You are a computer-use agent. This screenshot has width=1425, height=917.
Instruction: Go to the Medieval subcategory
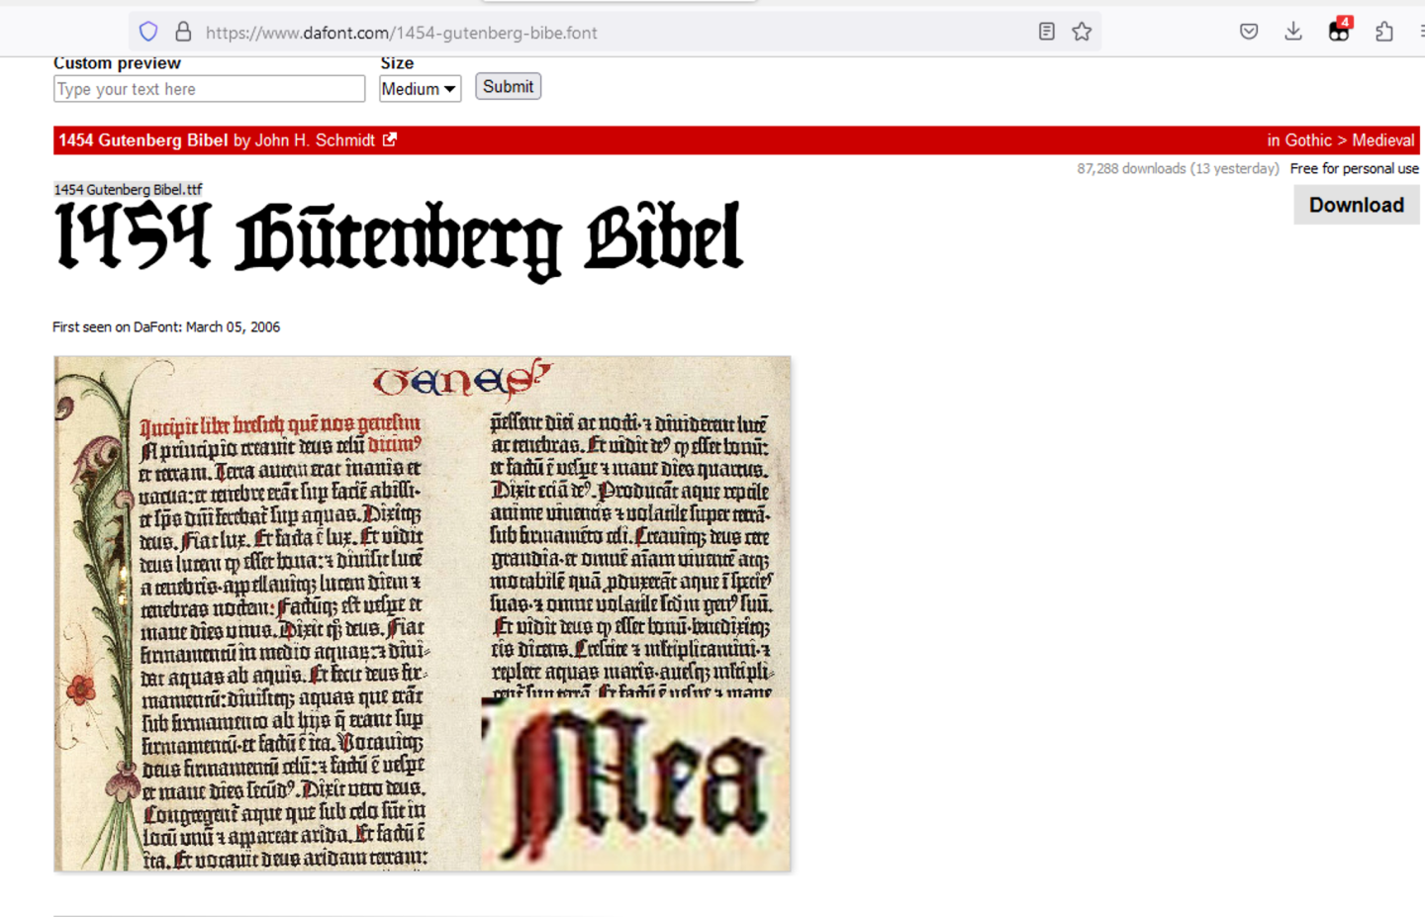click(1382, 140)
